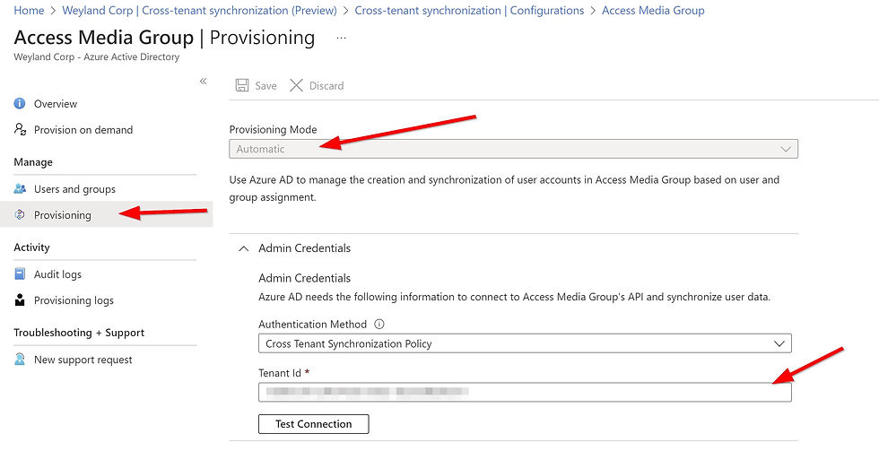Click the Authentication Method dropdown arrow

coord(779,343)
